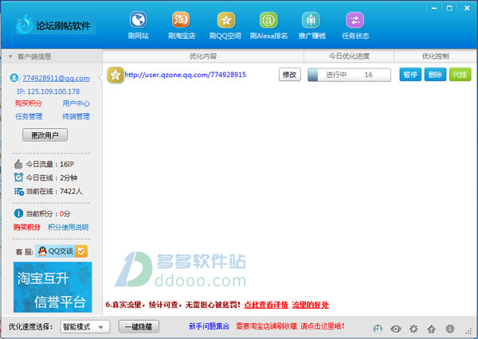The height and width of the screenshot is (339, 478).
Task: Open the 新手问题集合 link
Action: [x=209, y=326]
